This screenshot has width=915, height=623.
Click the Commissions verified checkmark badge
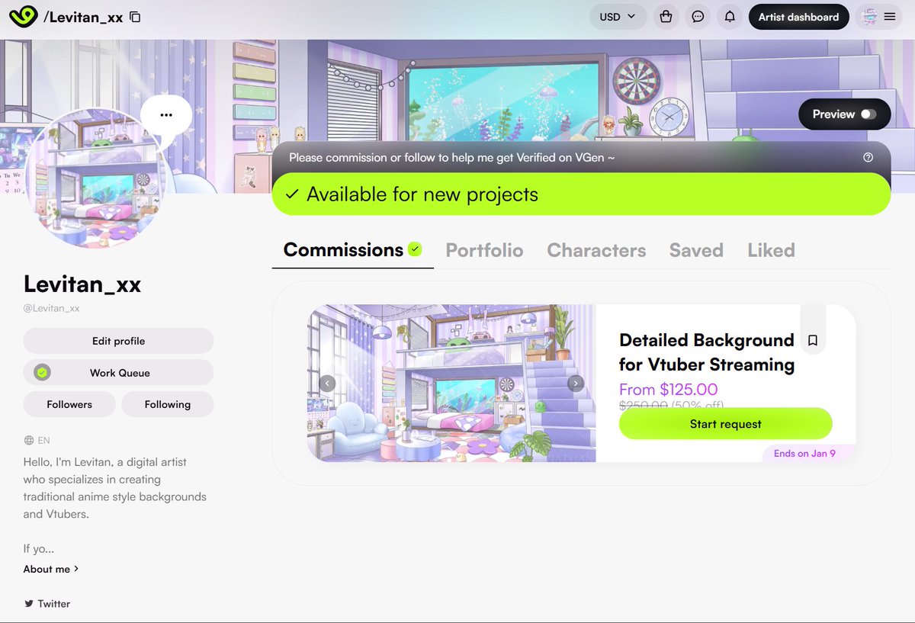[x=415, y=249]
